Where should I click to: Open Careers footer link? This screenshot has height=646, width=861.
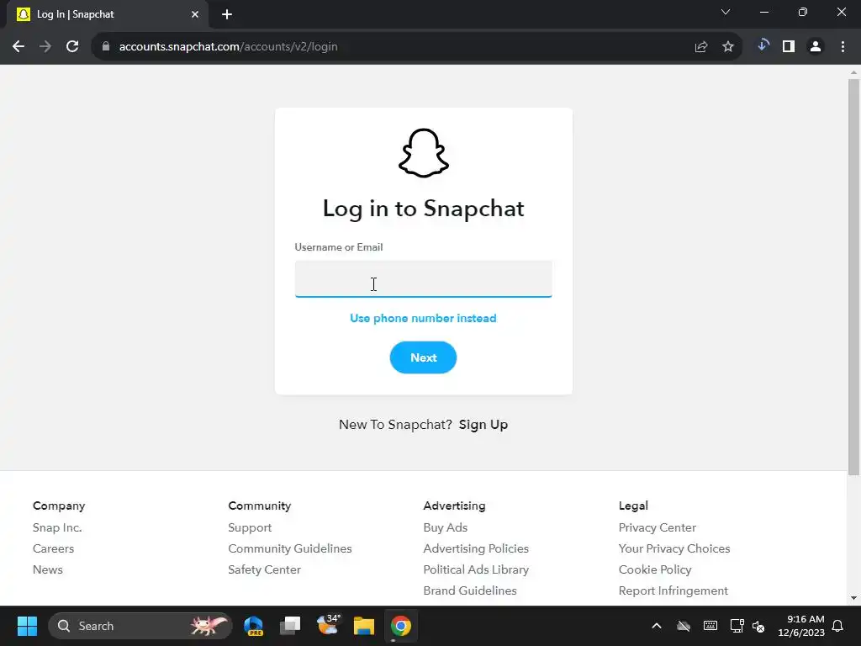(x=53, y=548)
